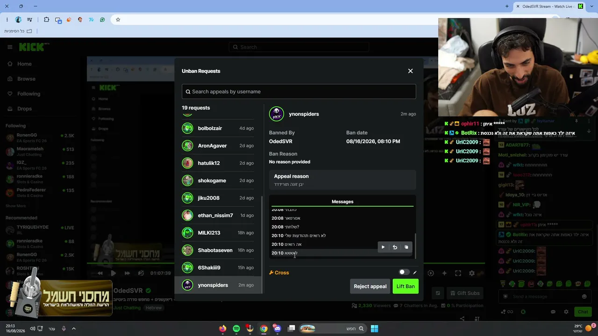The image size is (598, 336).
Task: Click the taskbar volume icon
Action: tap(32, 329)
